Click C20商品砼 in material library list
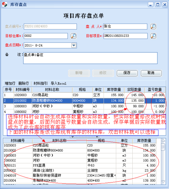 41,145
